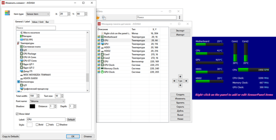Image resolution: width=276 pixels, height=140 pixels.
Task: Click the Экспорт button
Action: (180, 31)
